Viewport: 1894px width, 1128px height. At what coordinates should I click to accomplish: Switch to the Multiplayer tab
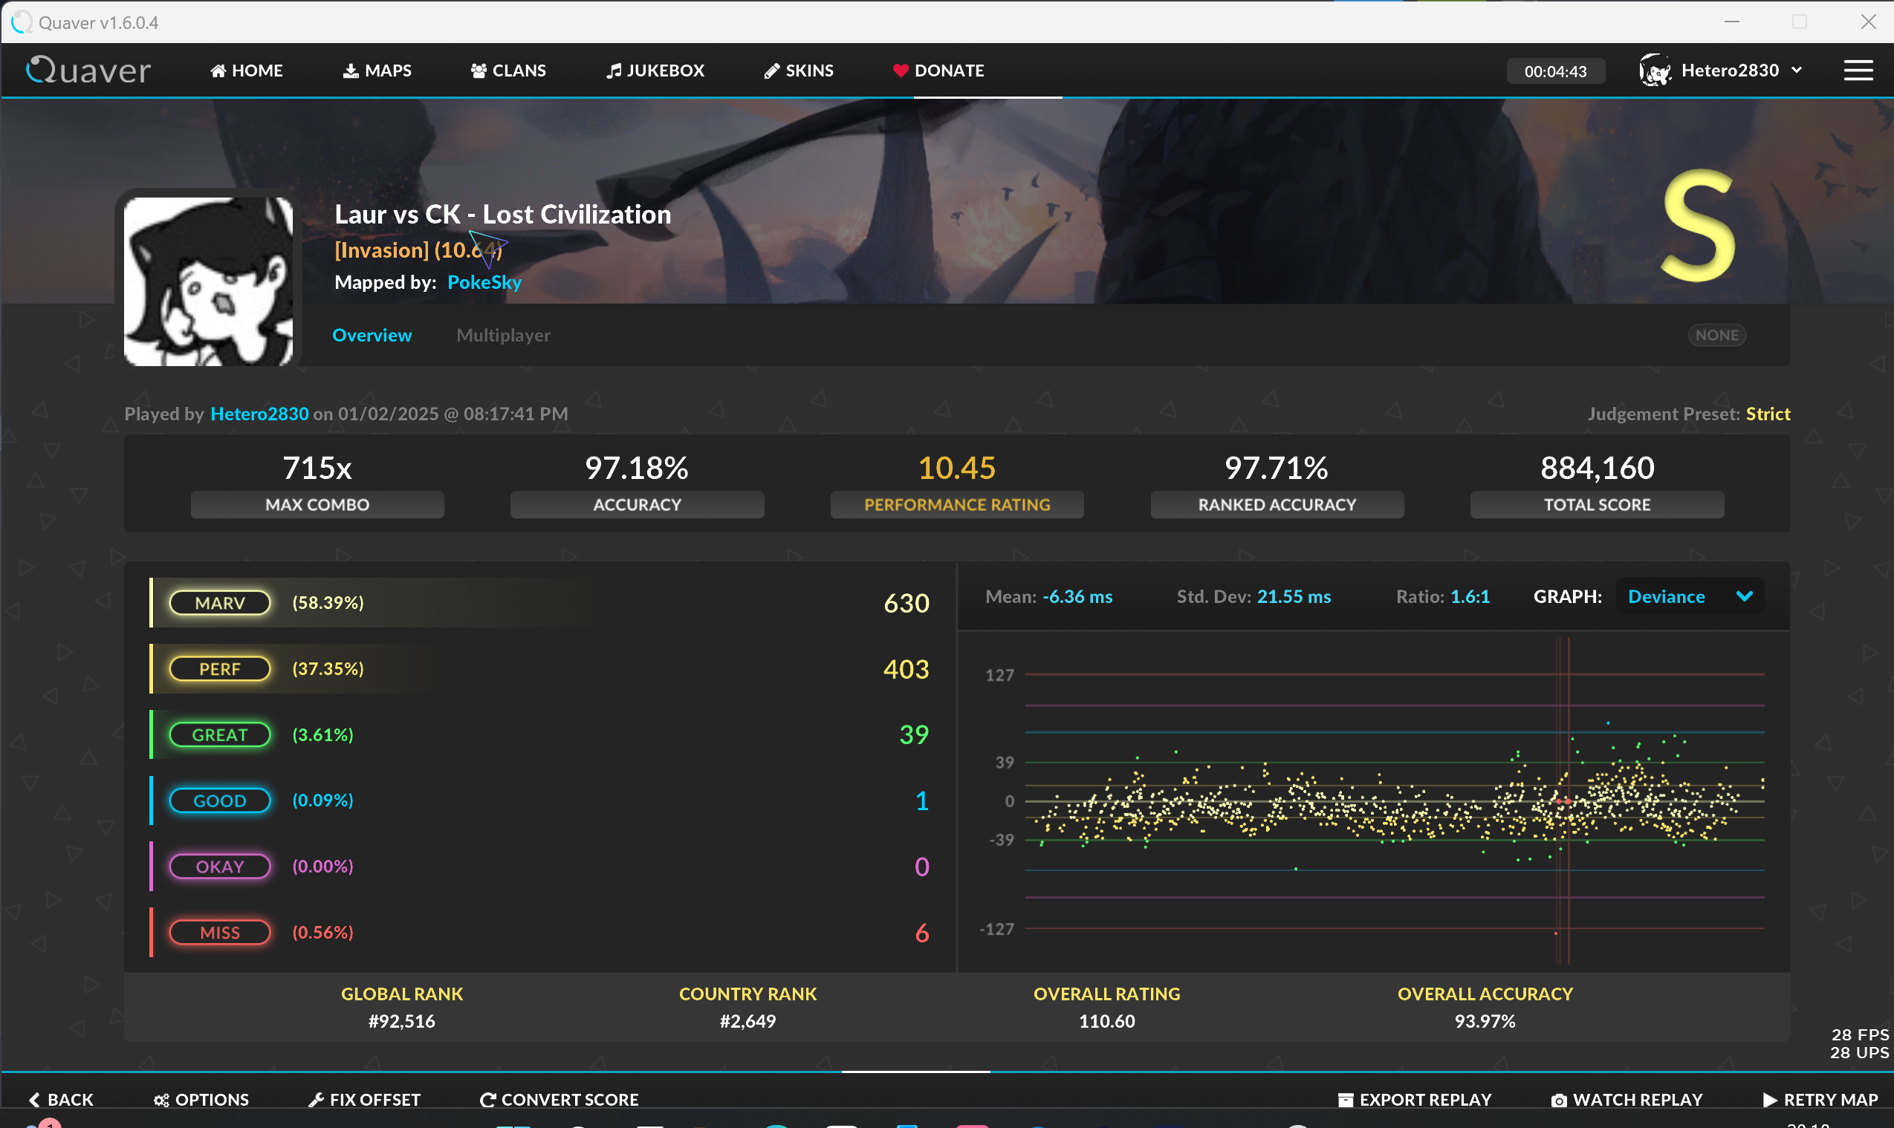[503, 335]
